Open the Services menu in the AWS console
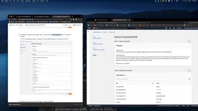This screenshot has height=111, width=198. click(96, 28)
